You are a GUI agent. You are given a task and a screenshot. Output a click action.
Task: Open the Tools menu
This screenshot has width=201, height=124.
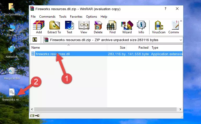tap(63, 17)
